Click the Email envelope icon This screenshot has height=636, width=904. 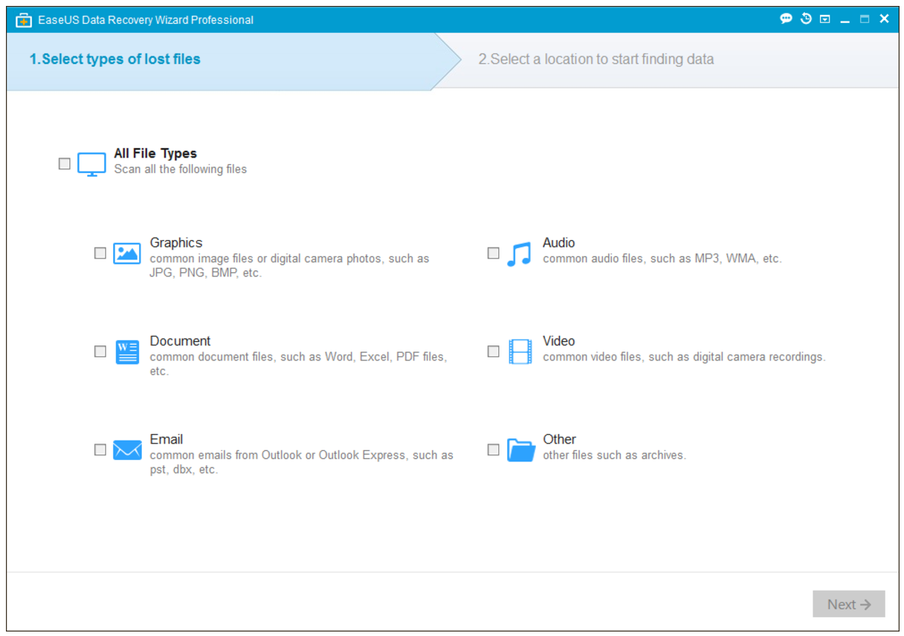127,450
